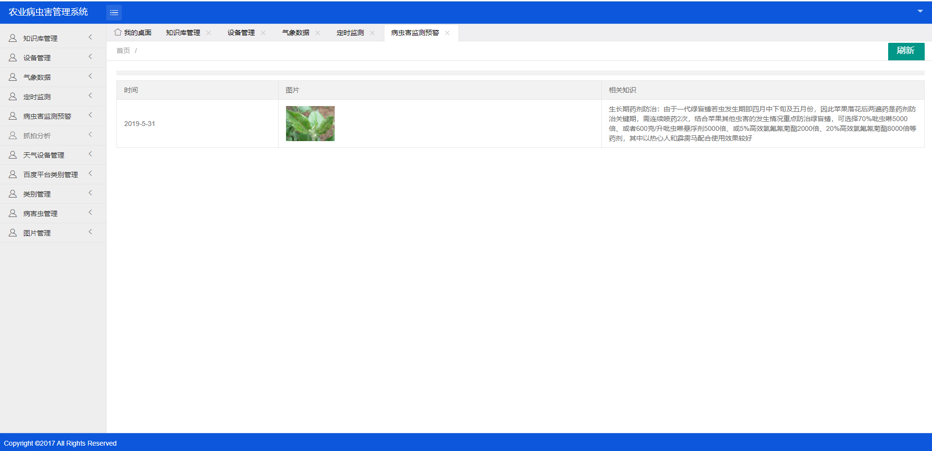Click the 首页 breadcrumb link
The image size is (932, 451).
[123, 51]
